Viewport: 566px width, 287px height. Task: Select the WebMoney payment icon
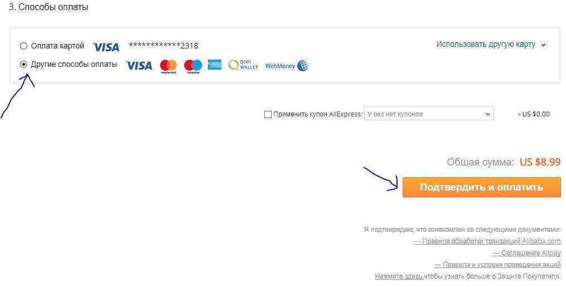[x=287, y=66]
